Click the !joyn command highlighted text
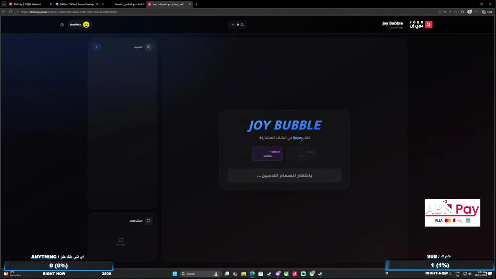Screen dimensions: 496x279 coord(297,138)
